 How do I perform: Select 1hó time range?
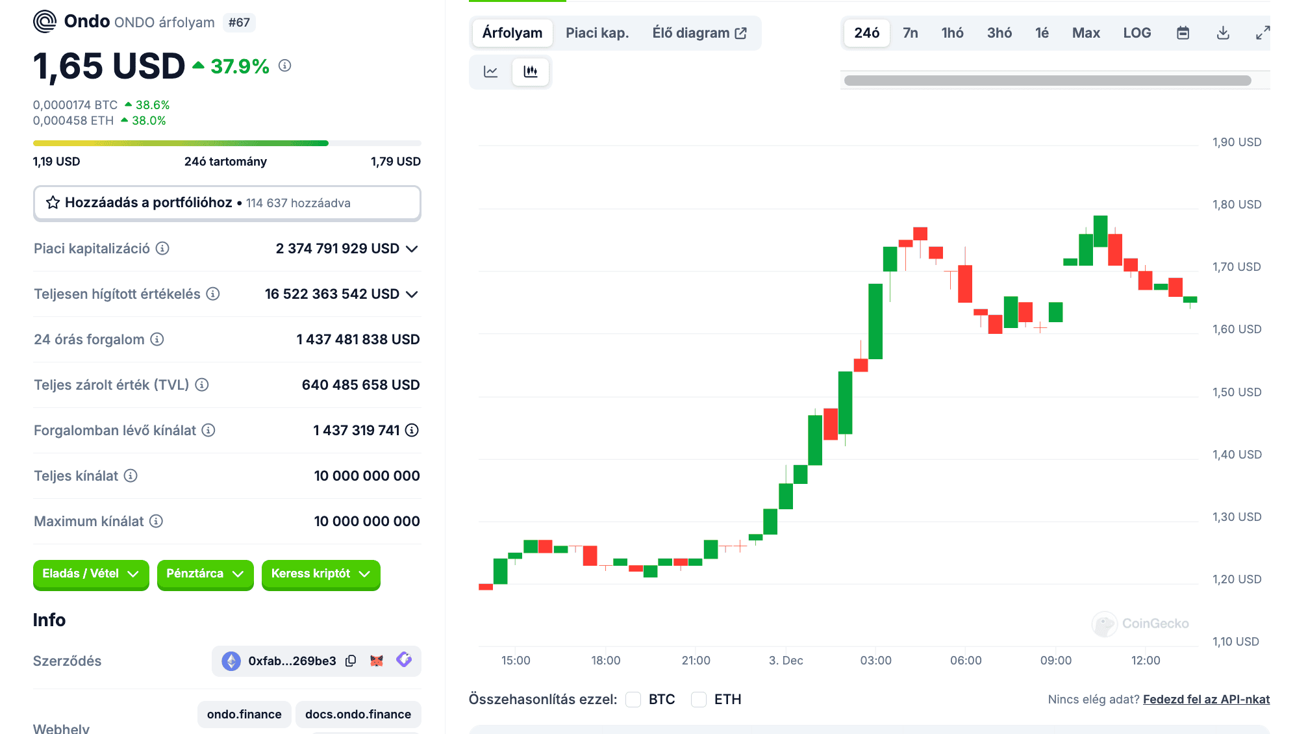pyautogui.click(x=953, y=33)
